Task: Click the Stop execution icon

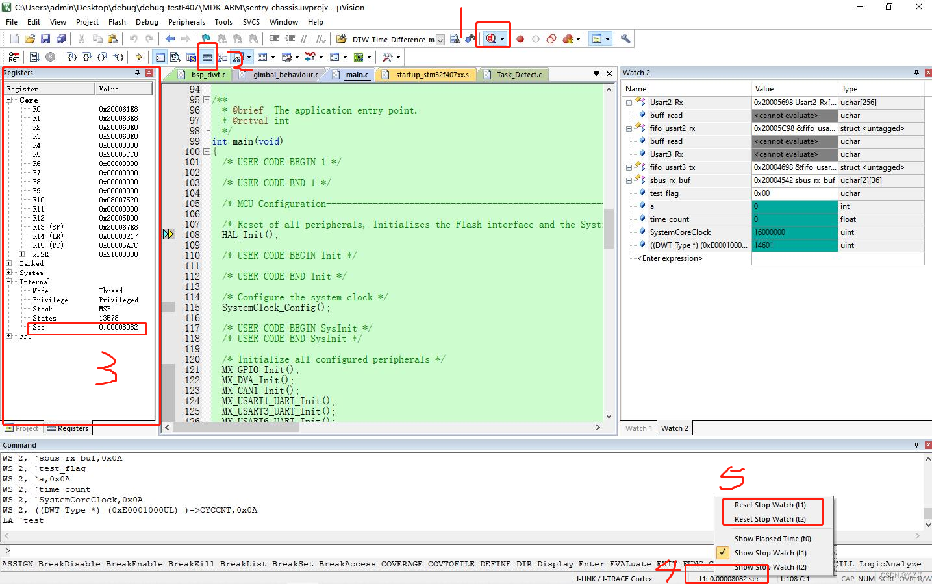Action: 50,57
